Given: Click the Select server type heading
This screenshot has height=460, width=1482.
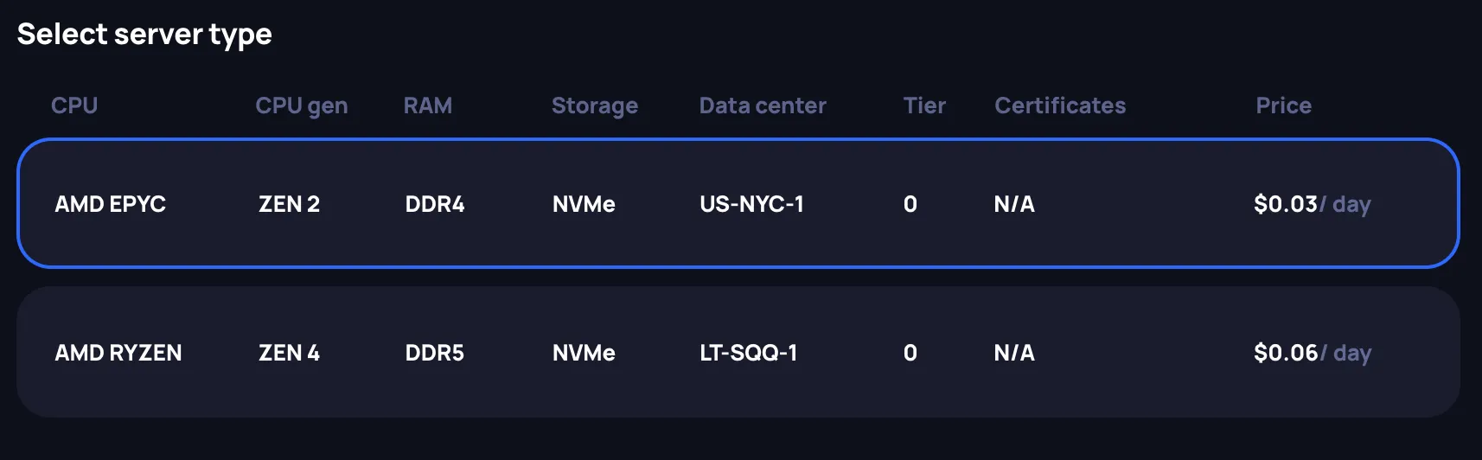Looking at the screenshot, I should [144, 34].
